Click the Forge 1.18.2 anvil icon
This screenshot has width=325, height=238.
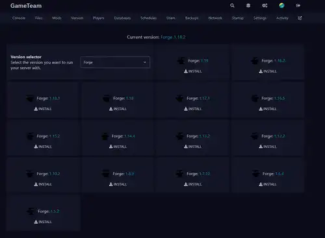tap(255, 61)
